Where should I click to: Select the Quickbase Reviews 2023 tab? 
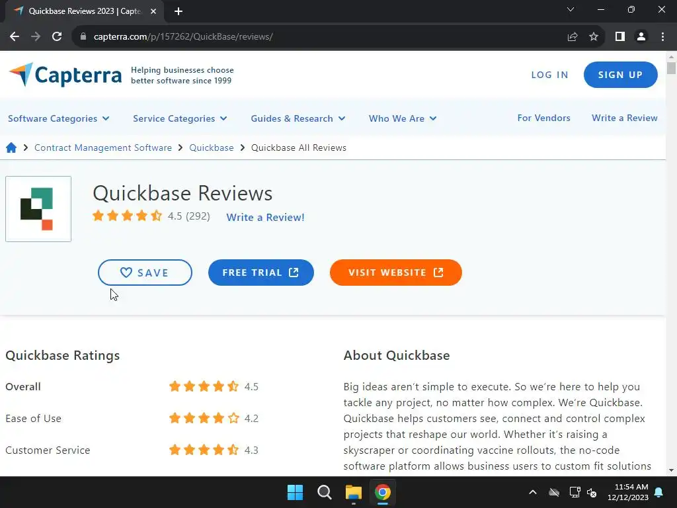[84, 11]
